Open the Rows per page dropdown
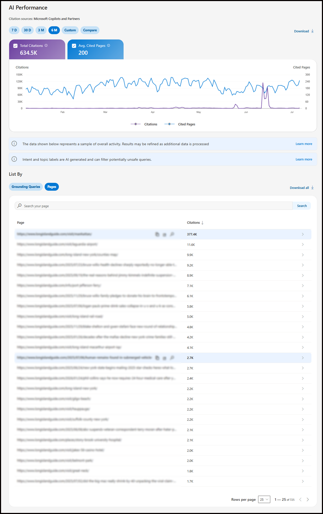The image size is (323, 514). pyautogui.click(x=264, y=499)
